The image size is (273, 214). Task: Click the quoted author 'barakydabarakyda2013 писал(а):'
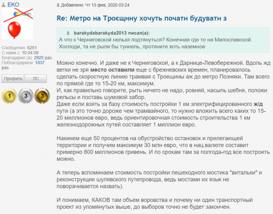click(112, 33)
